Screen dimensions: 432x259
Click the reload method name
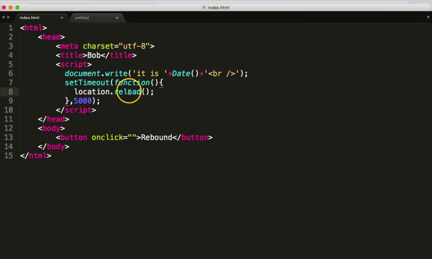[x=128, y=92]
